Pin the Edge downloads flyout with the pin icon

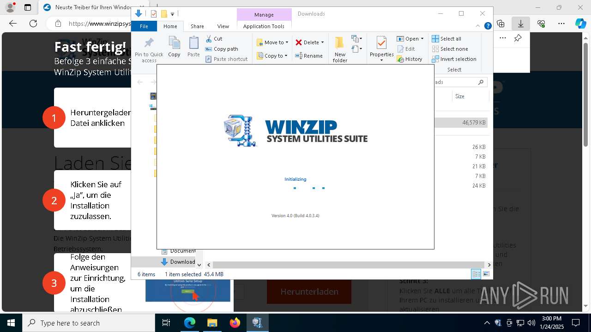(518, 38)
